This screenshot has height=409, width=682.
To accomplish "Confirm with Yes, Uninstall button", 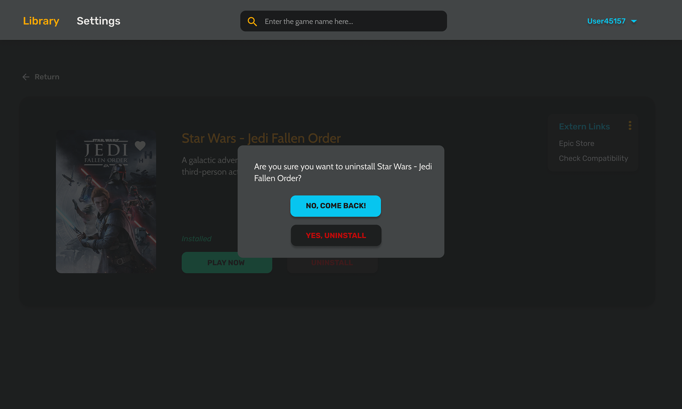I will coord(336,235).
